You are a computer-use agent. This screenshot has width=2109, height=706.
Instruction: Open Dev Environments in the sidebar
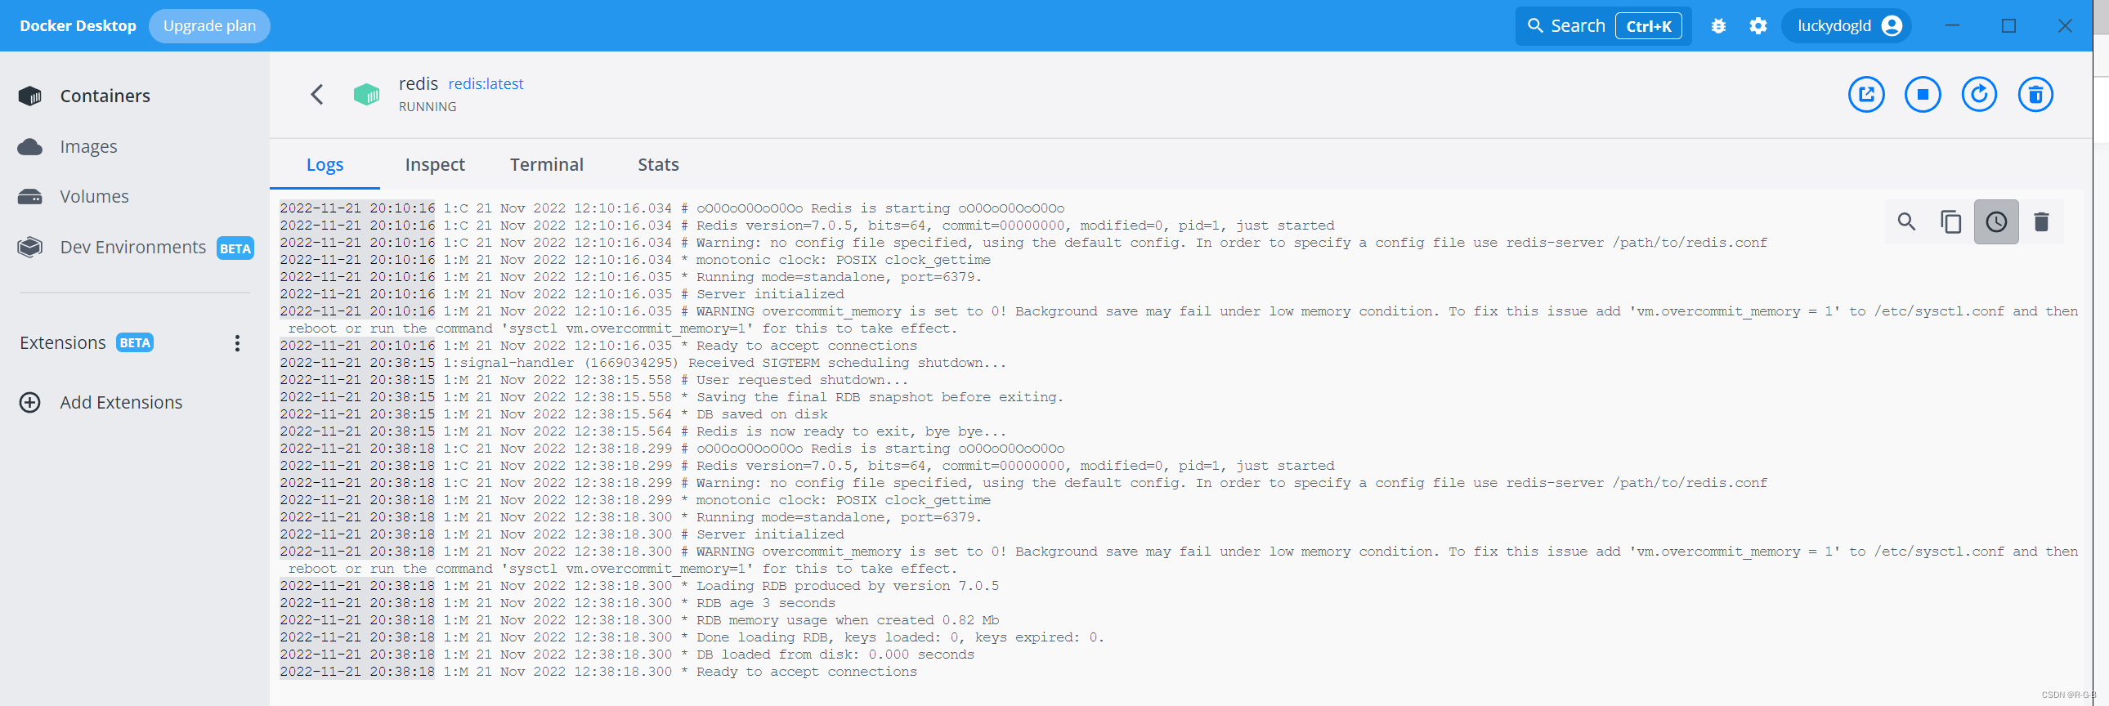click(132, 247)
